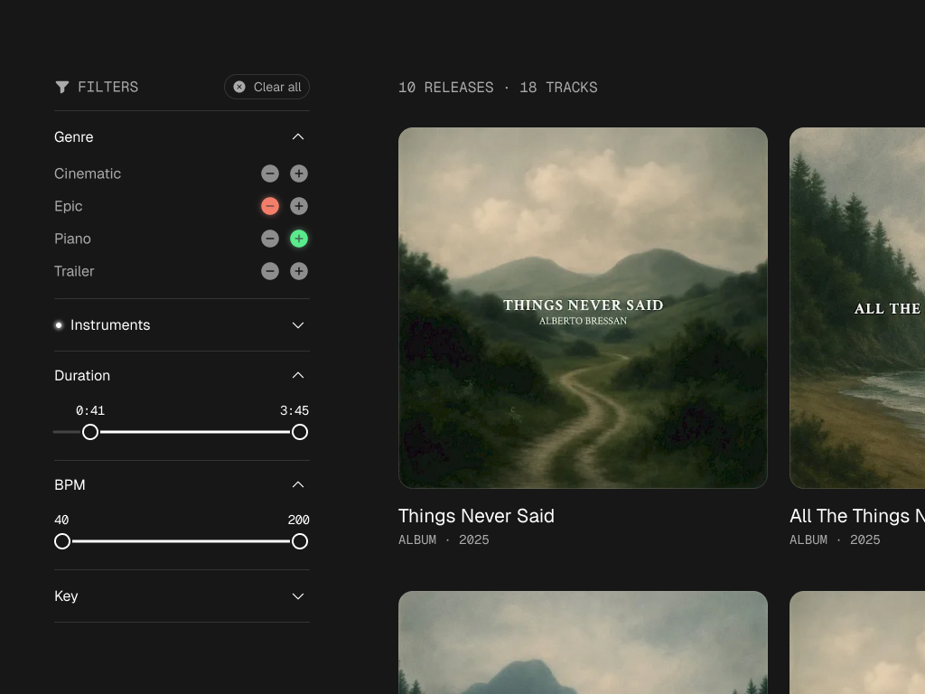Image resolution: width=925 pixels, height=694 pixels.
Task: Click the 0:41 duration value
Action: [x=90, y=410]
